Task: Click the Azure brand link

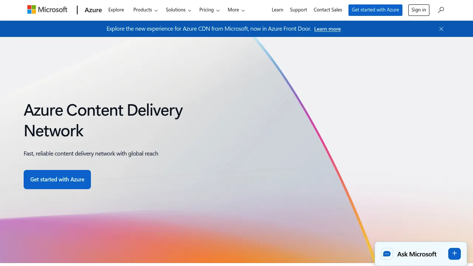Action: (93, 10)
